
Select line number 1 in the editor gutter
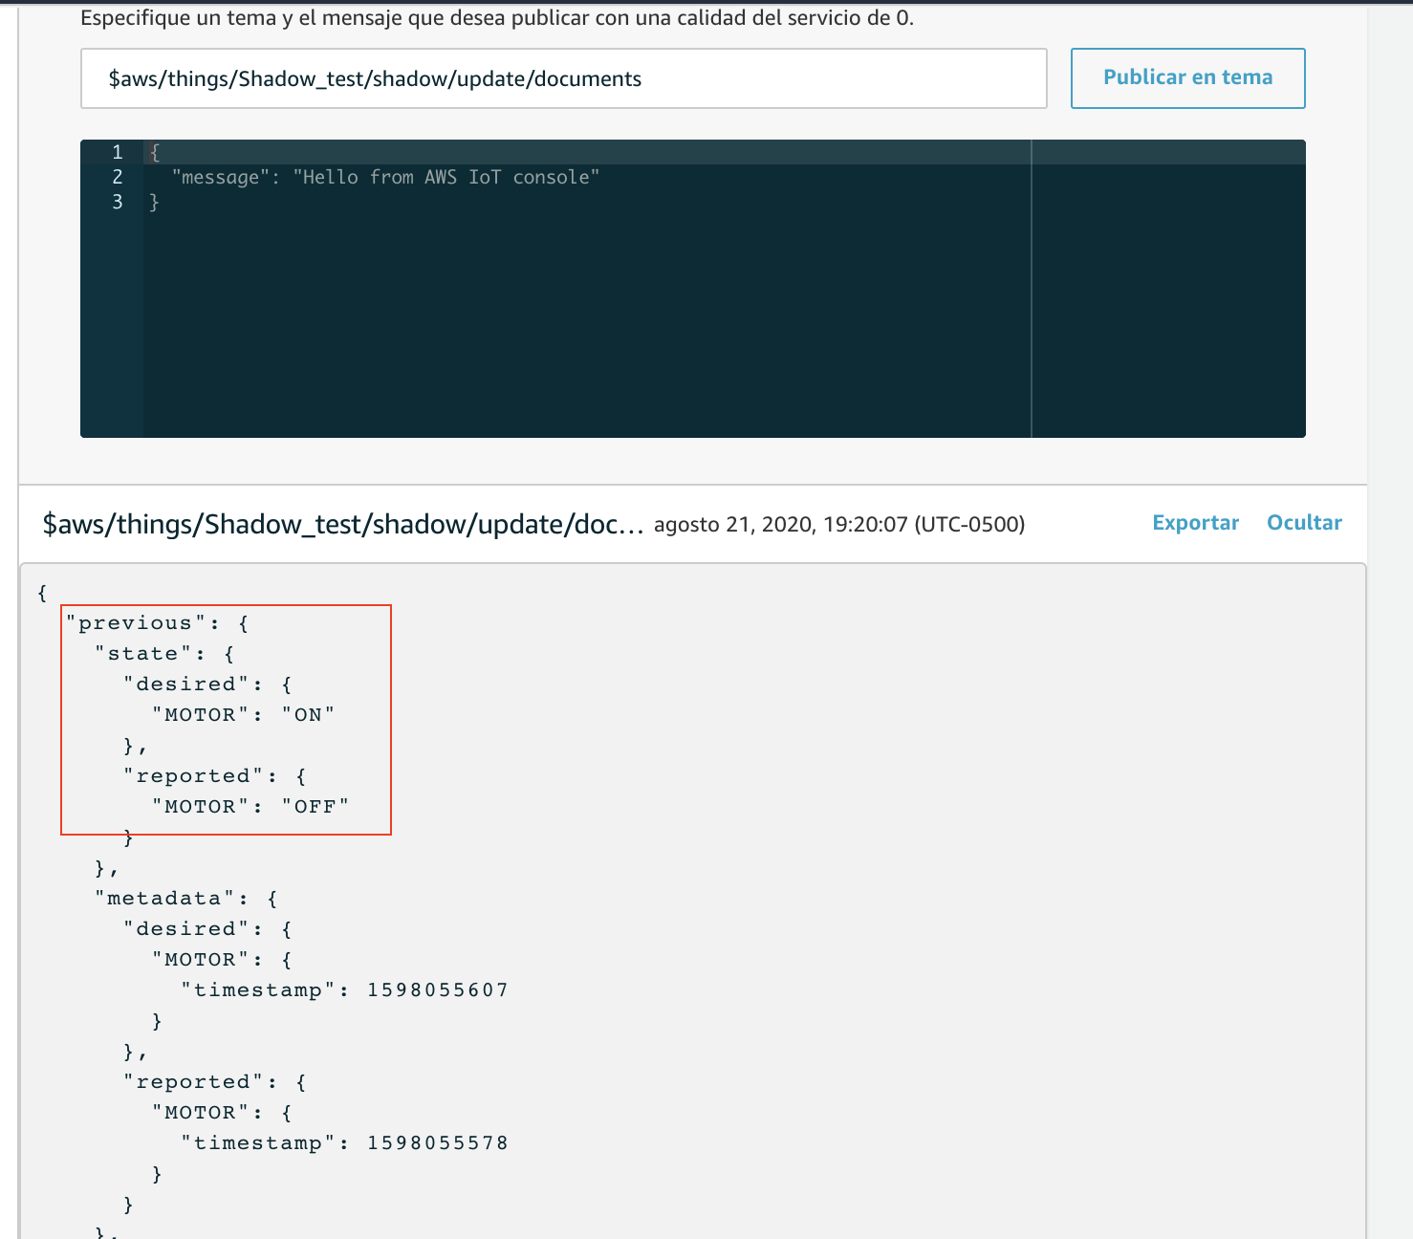pos(118,152)
